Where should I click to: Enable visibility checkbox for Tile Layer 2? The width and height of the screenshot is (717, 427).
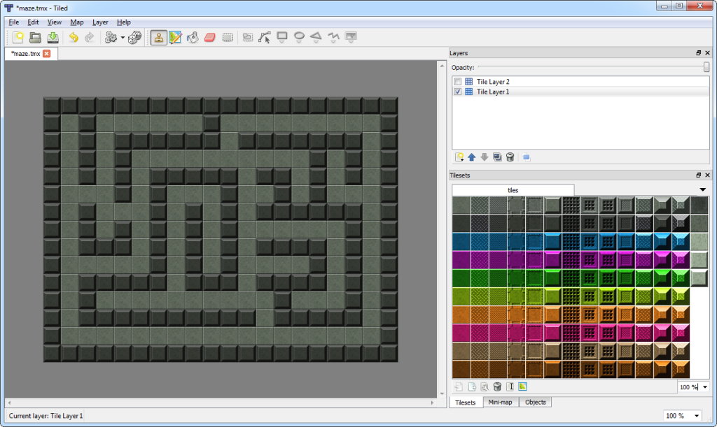[458, 82]
